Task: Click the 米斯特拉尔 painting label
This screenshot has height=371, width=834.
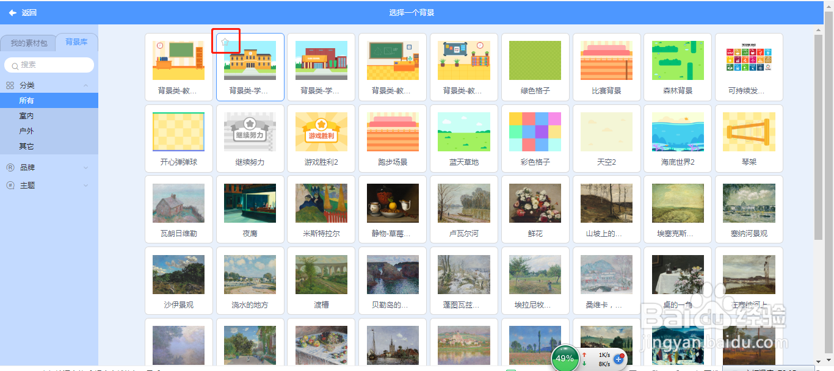Action: (321, 234)
